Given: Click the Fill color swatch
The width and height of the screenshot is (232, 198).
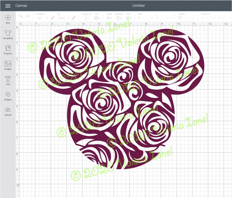Looking at the screenshot, I should [74, 18].
